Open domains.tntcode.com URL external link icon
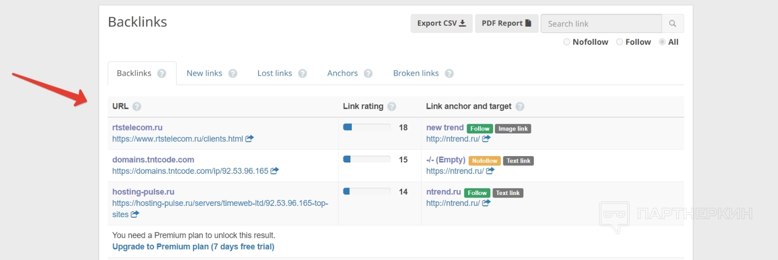Image resolution: width=778 pixels, height=260 pixels. coord(275,171)
